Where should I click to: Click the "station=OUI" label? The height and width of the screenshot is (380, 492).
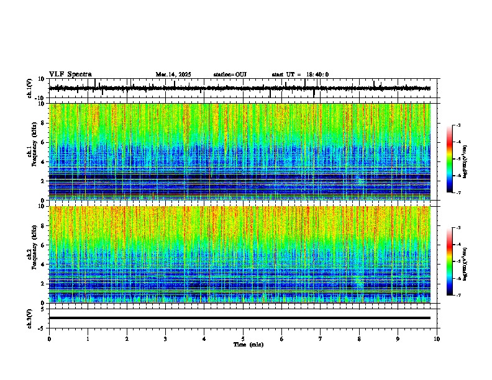(230, 75)
